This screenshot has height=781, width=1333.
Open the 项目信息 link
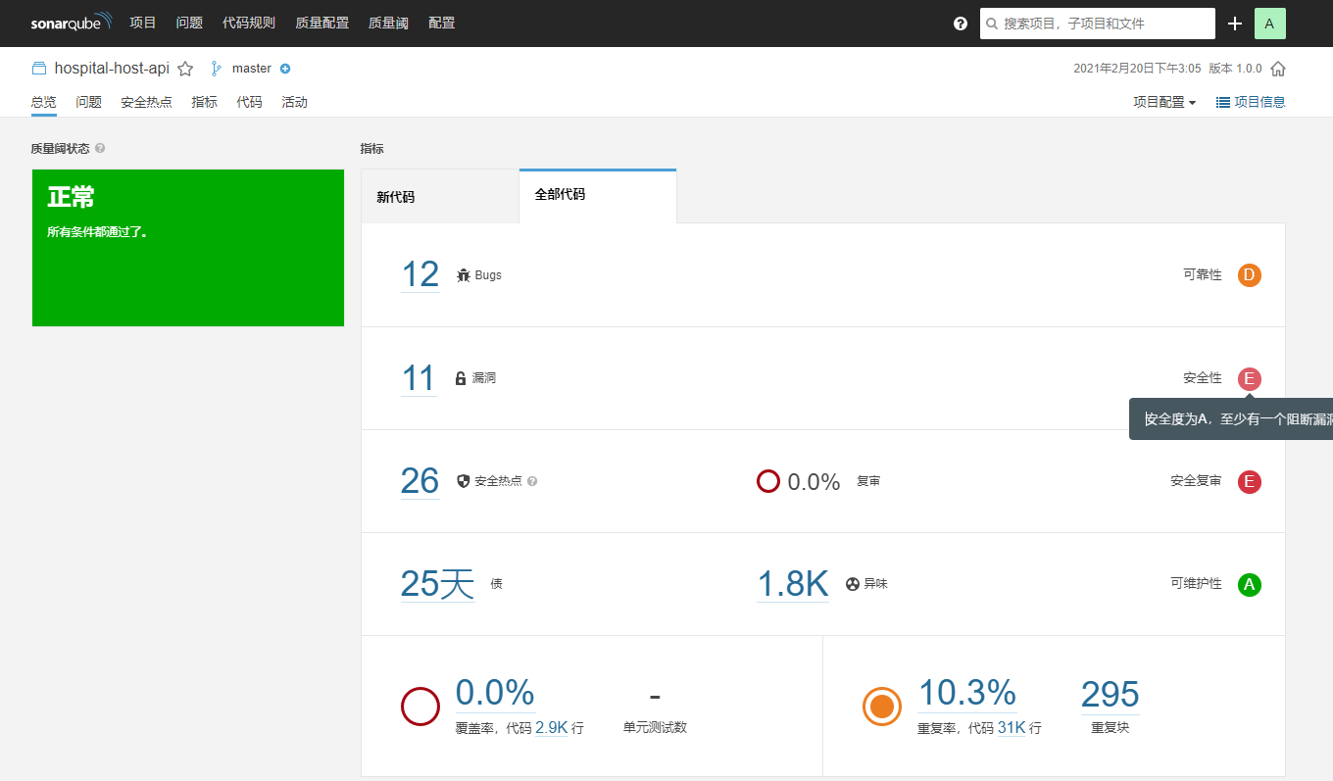1251,102
